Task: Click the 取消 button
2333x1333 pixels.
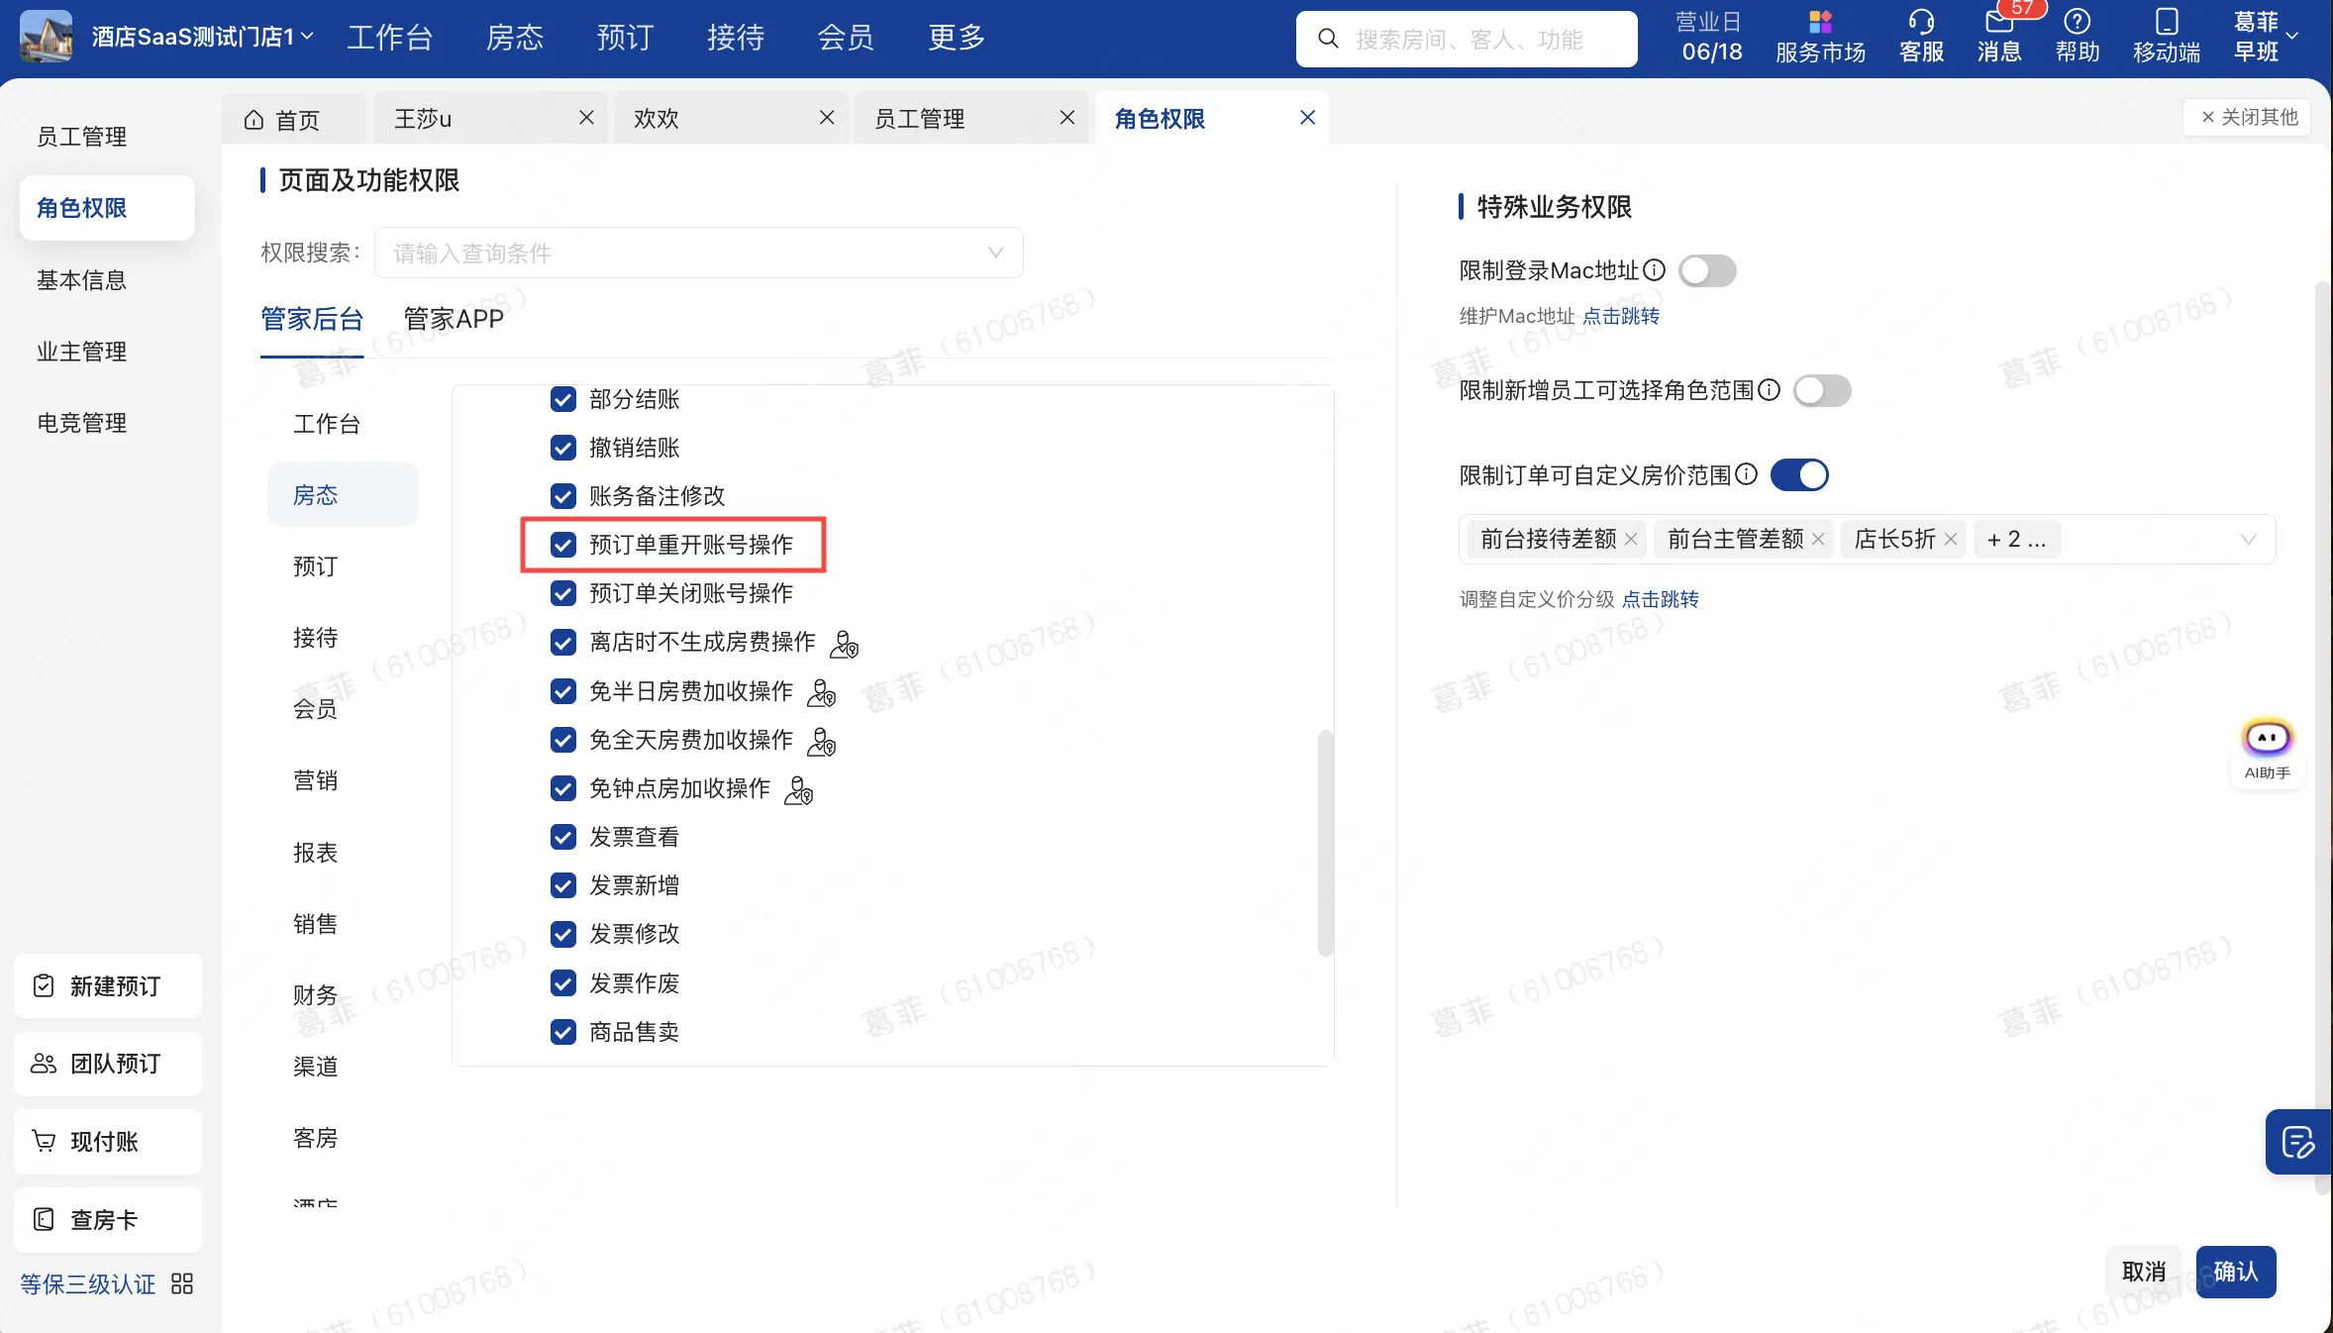Action: tap(2144, 1272)
